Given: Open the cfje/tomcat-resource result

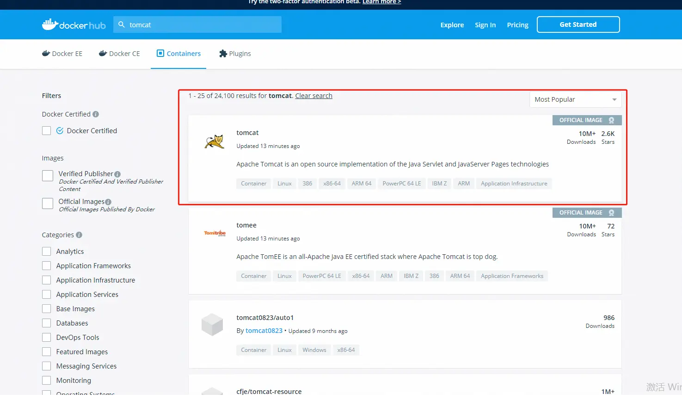Looking at the screenshot, I should pos(269,391).
